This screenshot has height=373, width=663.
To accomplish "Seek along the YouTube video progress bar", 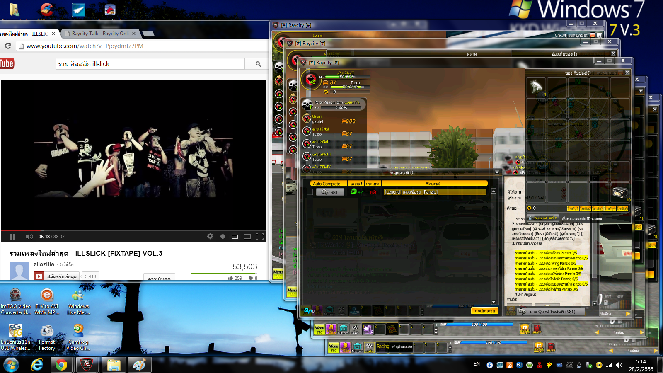I will click(x=133, y=230).
